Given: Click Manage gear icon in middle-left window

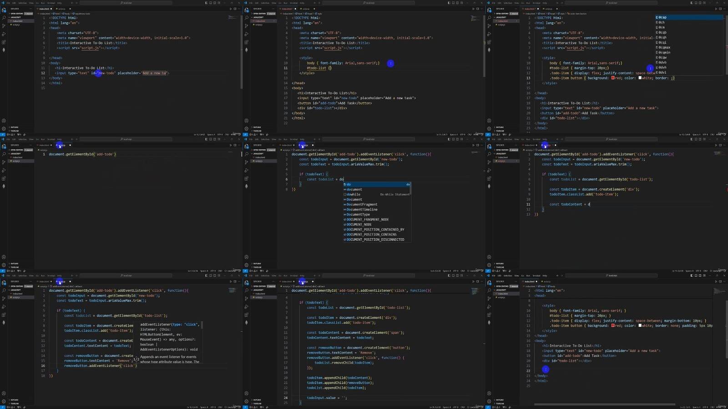Looking at the screenshot, I should (4, 265).
